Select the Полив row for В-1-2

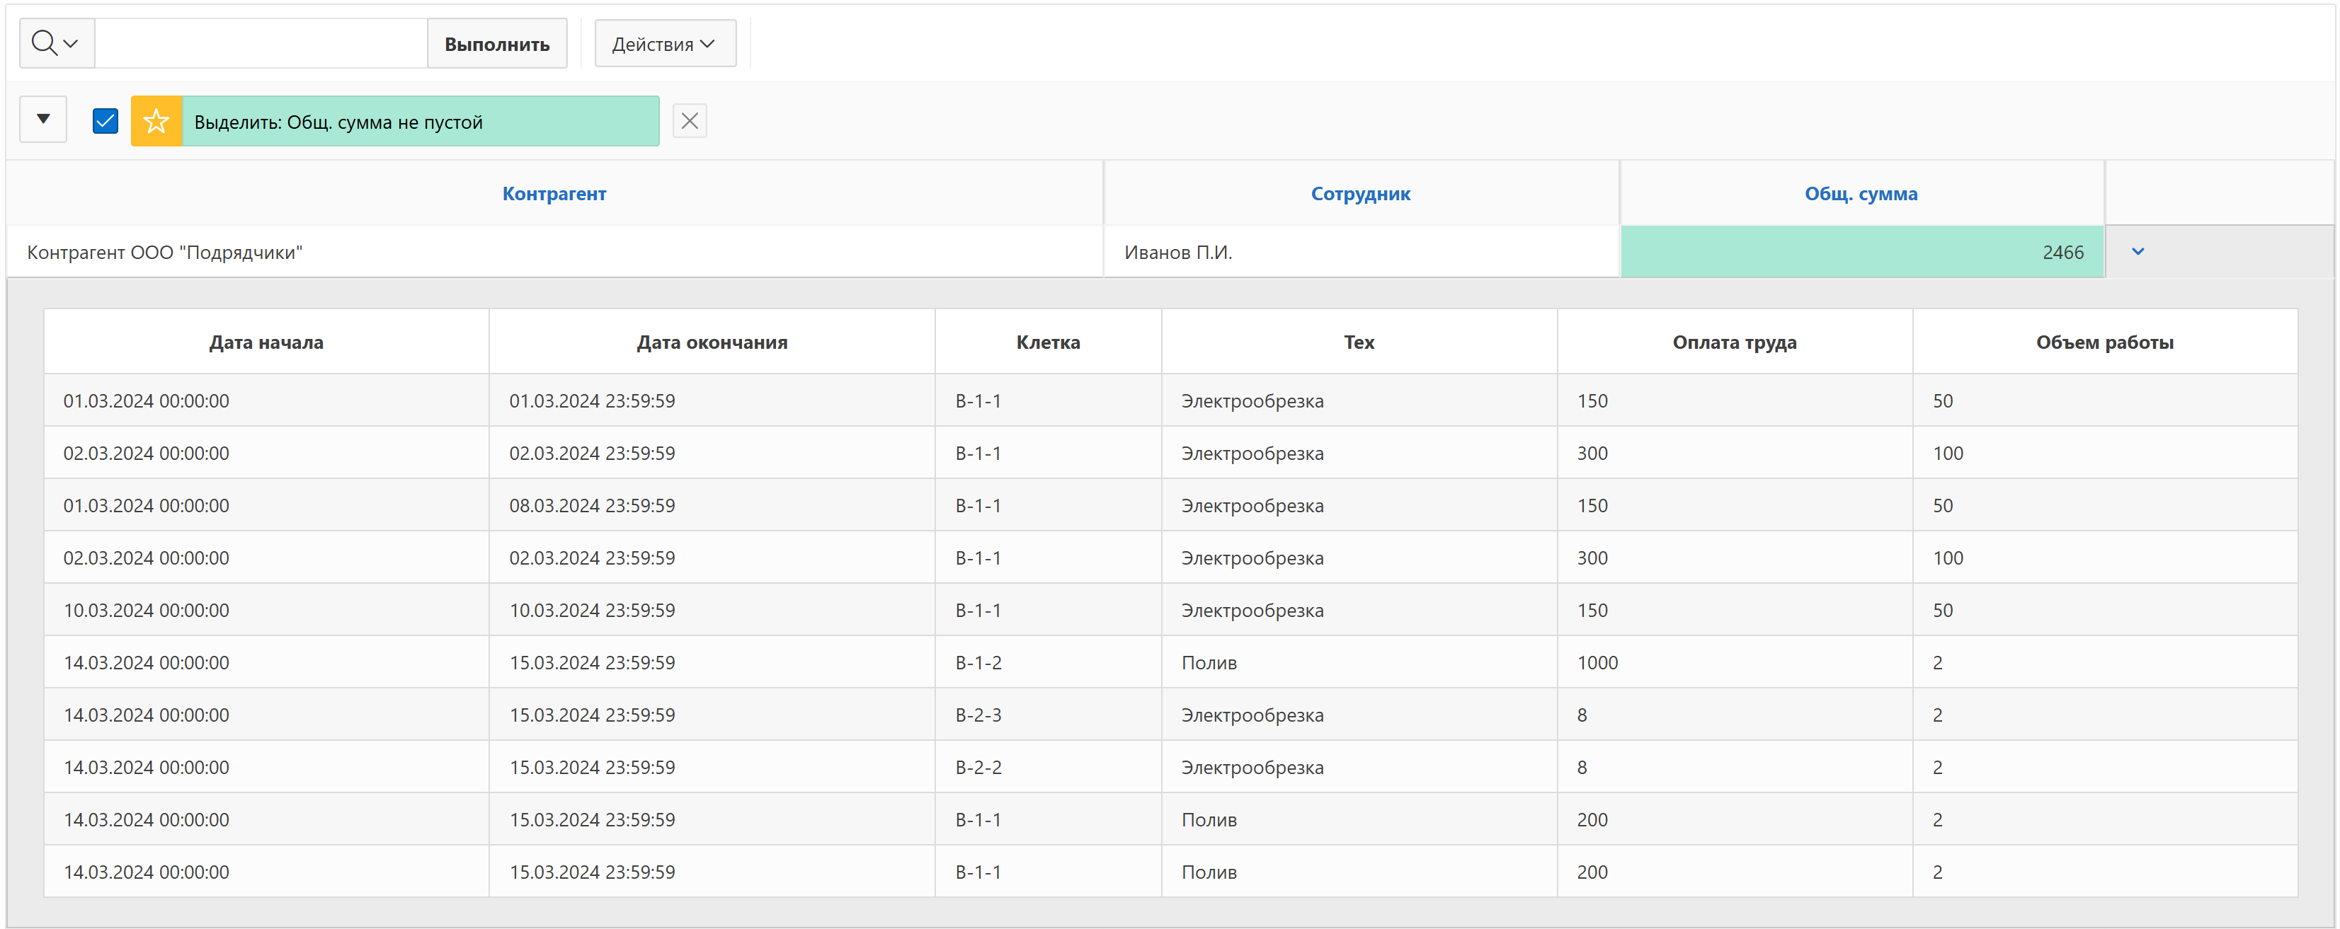point(1208,663)
